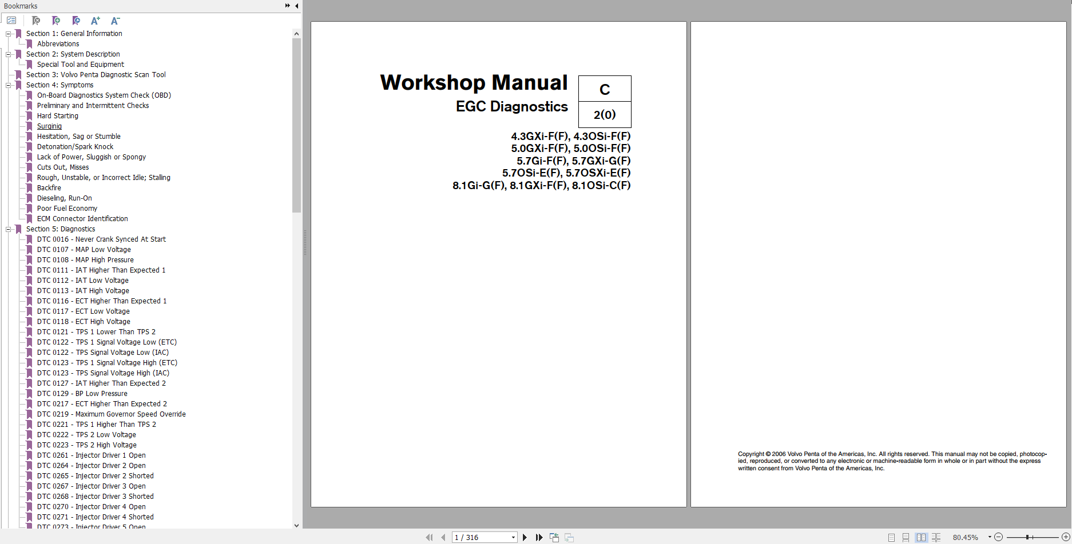Open Section 1: General Information bookmark
1072x544 pixels.
click(74, 34)
